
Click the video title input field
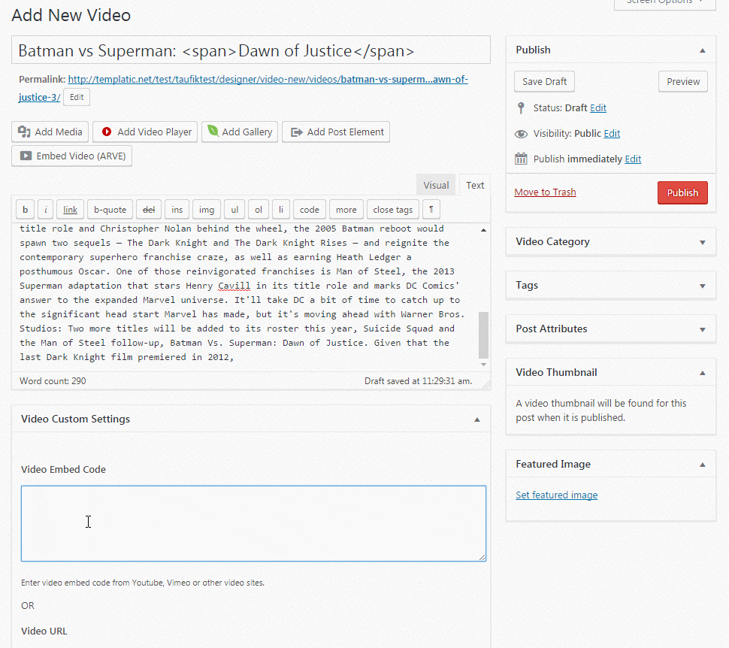251,50
